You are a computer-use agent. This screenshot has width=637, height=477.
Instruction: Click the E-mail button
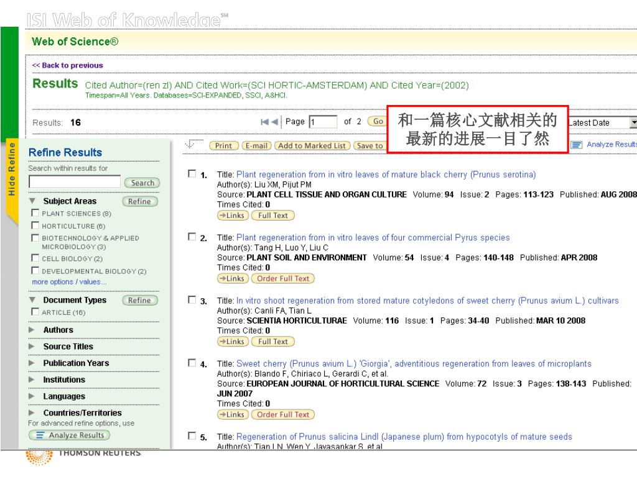click(256, 145)
